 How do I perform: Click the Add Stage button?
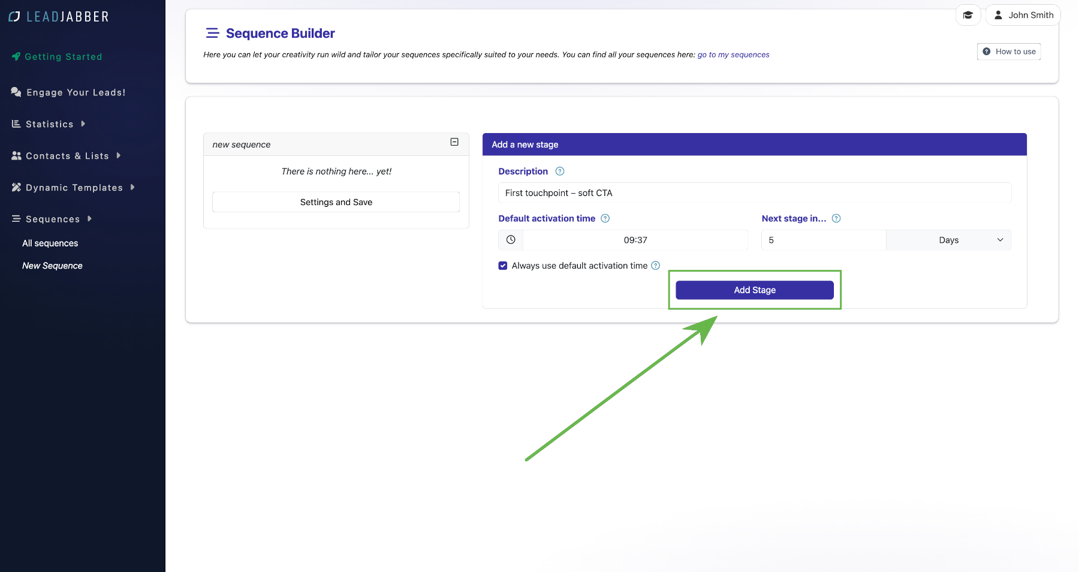[755, 290]
